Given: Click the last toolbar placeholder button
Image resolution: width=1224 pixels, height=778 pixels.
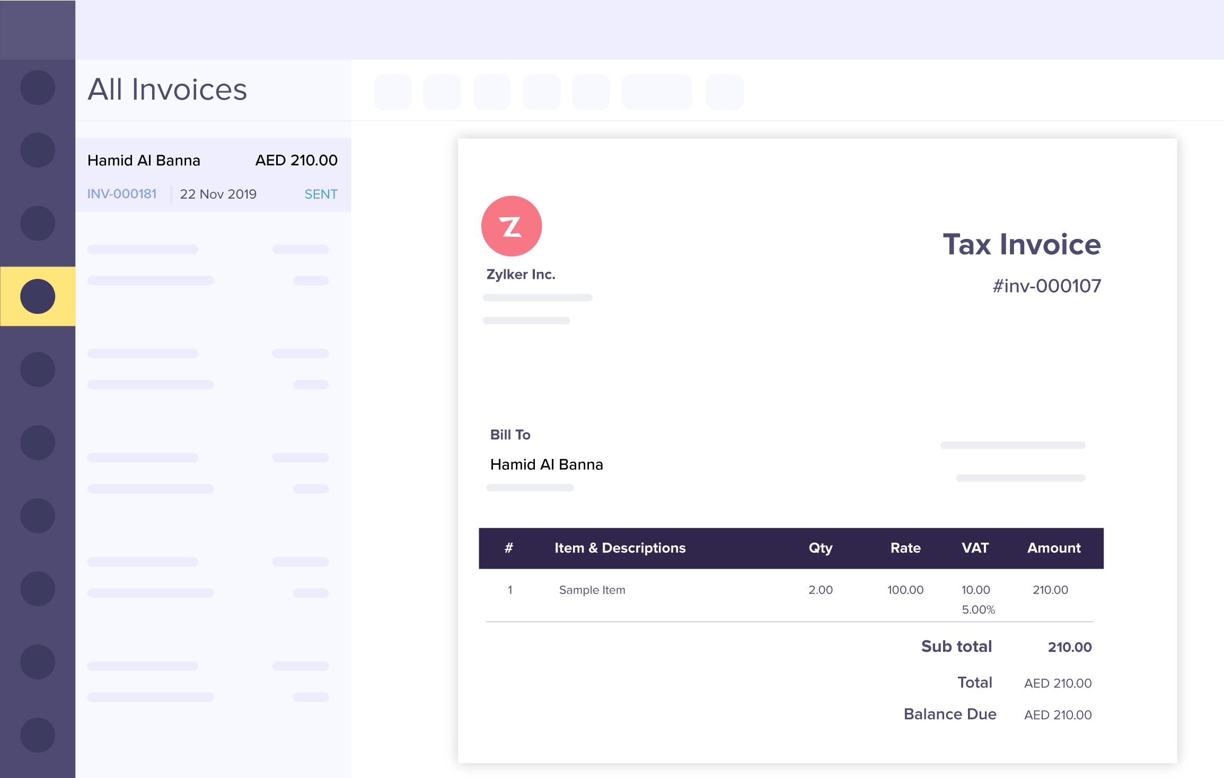Looking at the screenshot, I should [725, 92].
